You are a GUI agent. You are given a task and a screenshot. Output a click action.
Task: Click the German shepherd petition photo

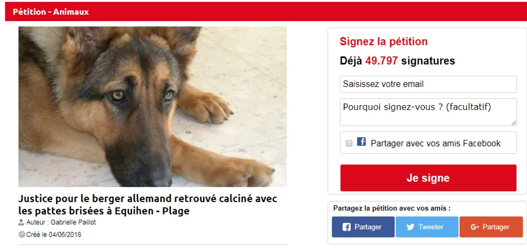click(152, 107)
